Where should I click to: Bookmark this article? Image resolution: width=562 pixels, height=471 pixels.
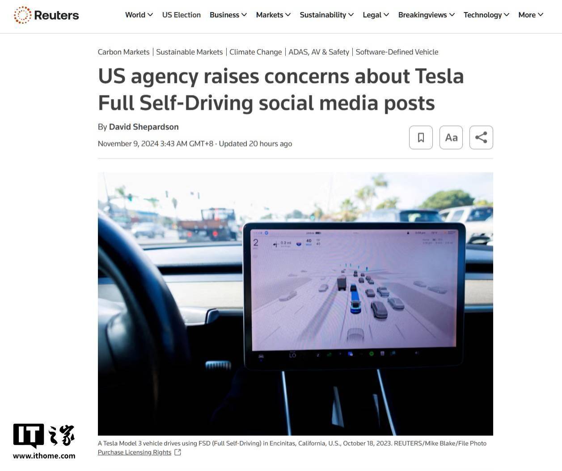(x=421, y=138)
